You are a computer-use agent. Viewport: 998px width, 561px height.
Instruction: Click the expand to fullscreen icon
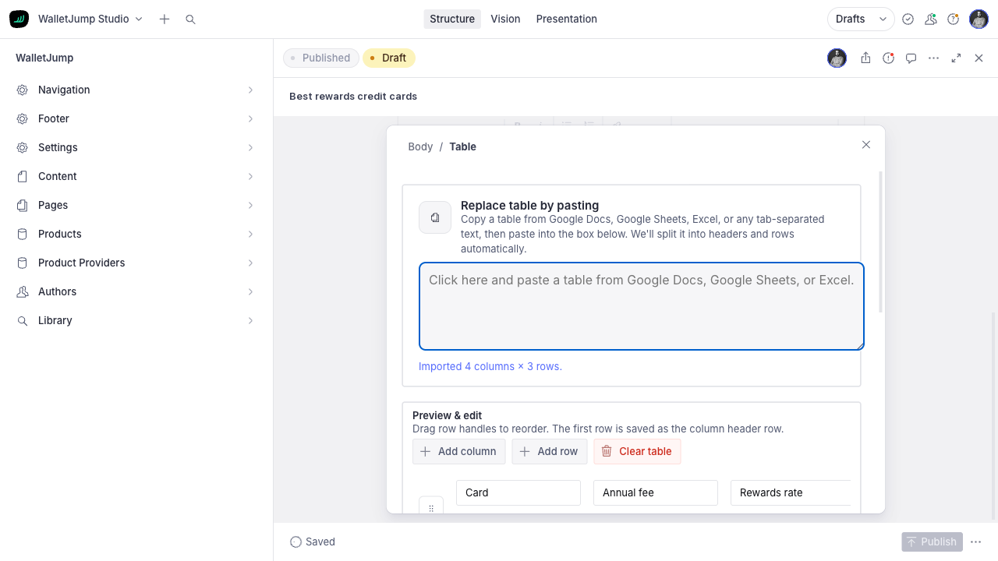coord(956,58)
